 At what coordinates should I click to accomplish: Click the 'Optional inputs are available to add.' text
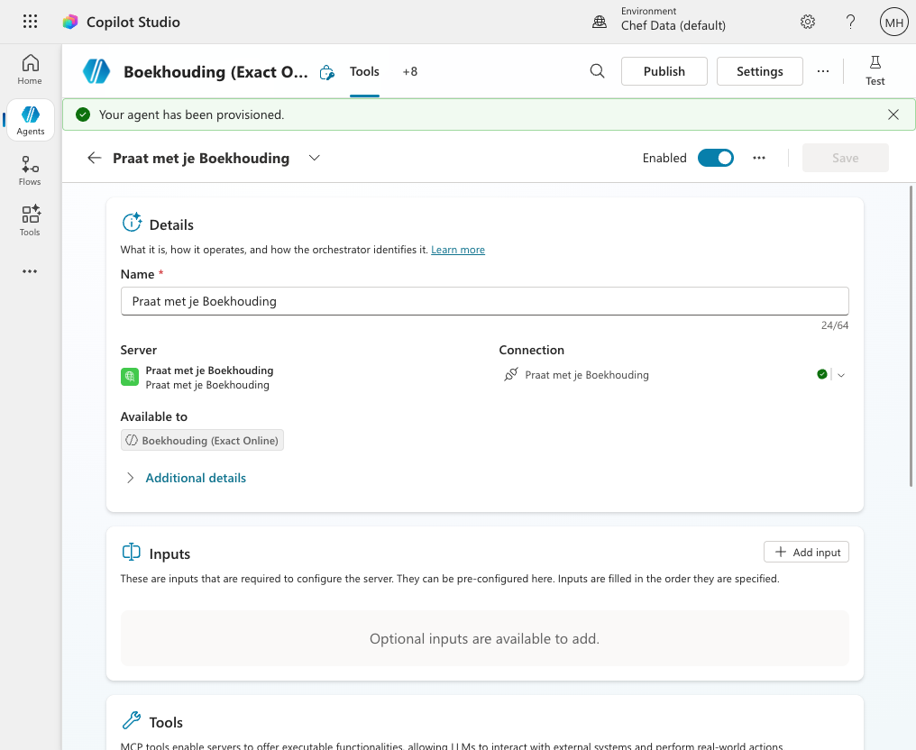(484, 638)
